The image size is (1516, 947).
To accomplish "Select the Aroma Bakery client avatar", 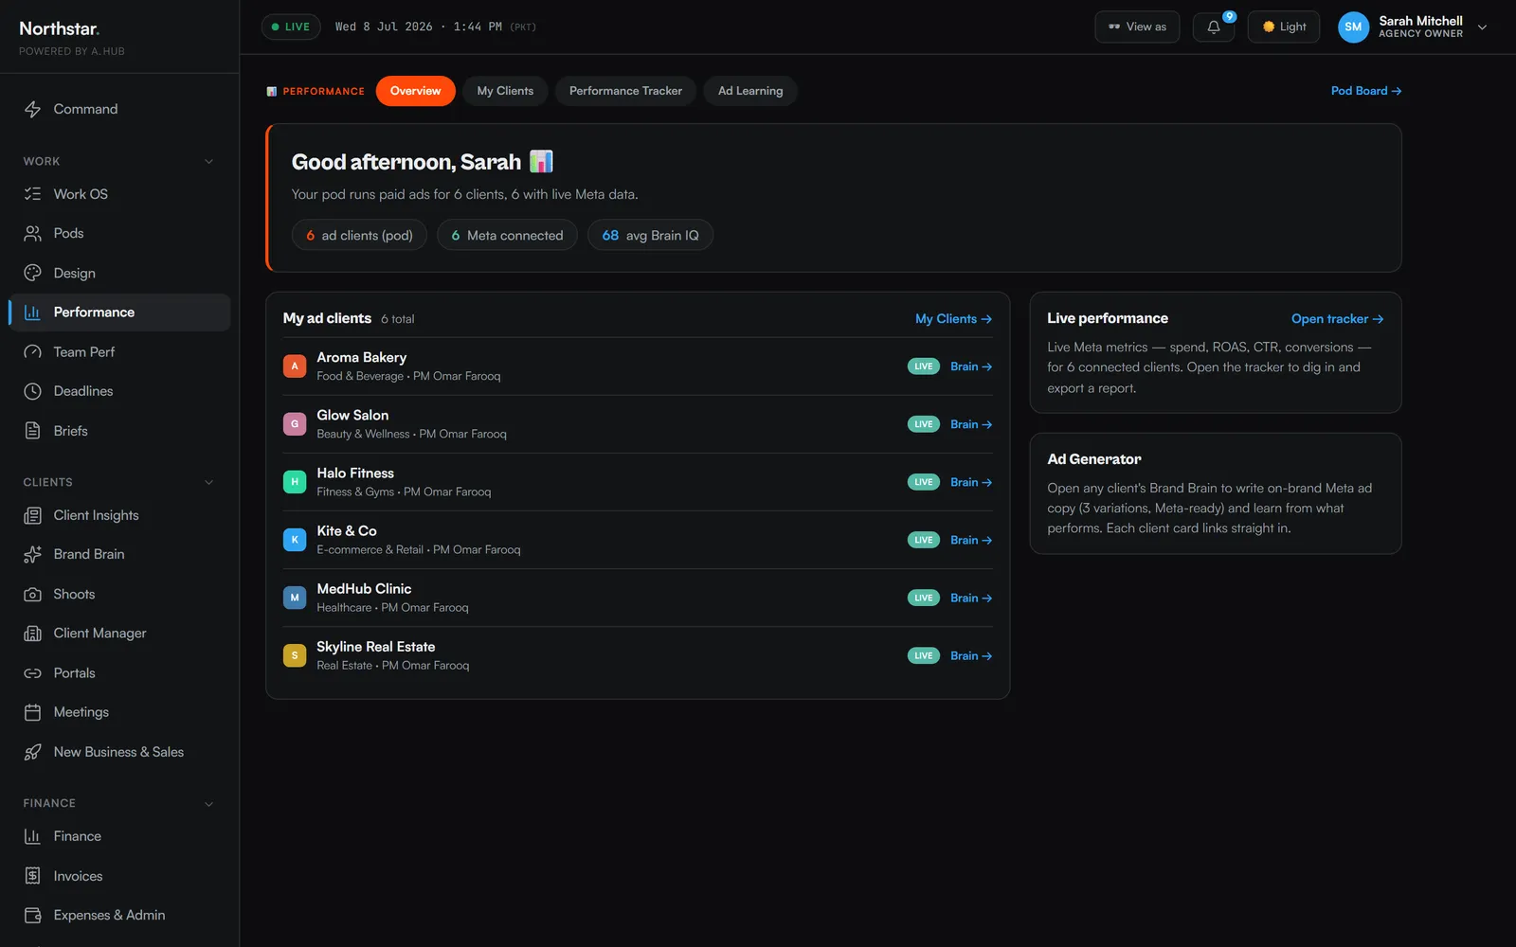I will click(x=295, y=366).
